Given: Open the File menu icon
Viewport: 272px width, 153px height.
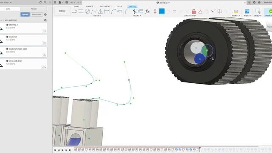Looking at the screenshot, I should tap(60, 3).
